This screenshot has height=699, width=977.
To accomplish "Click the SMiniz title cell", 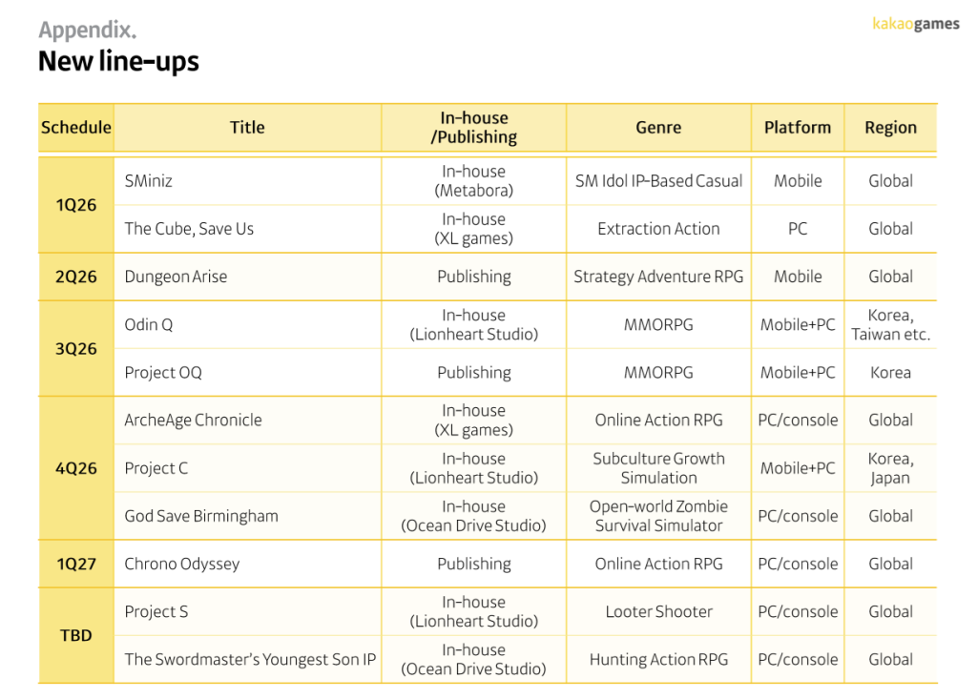I will 149,181.
